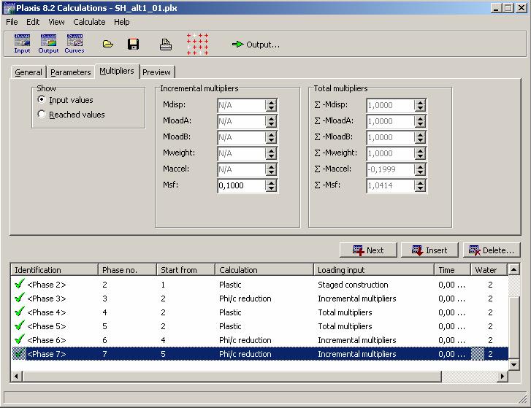Select the <Phase 5> row
Viewport: 531px width, 408px height.
click(259, 326)
